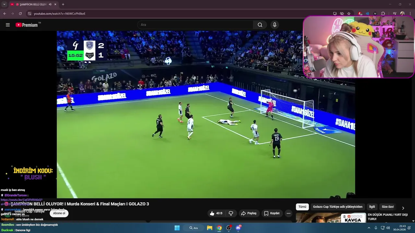The width and height of the screenshot is (415, 233).
Task: Go forward with browser forward arrow
Action: click(x=12, y=14)
